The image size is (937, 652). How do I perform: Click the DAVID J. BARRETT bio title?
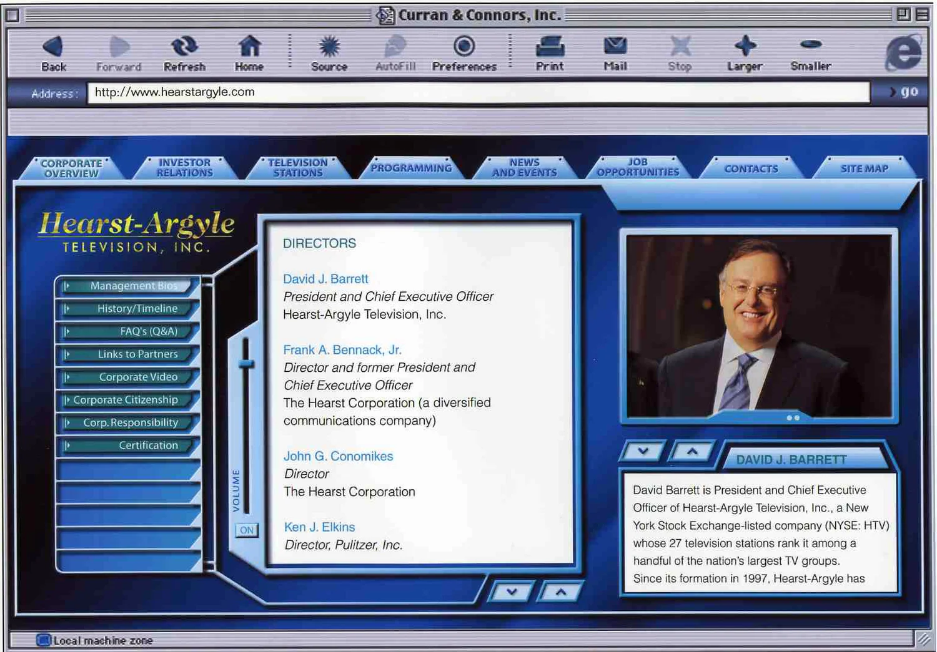791,460
